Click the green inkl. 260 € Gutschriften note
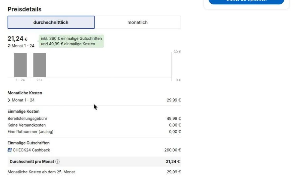Viewport: 295px width, 178px height. coord(71,41)
